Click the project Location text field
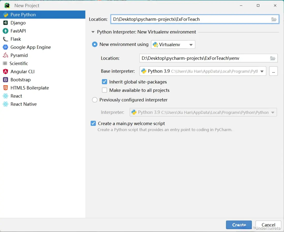 pyautogui.click(x=190, y=19)
